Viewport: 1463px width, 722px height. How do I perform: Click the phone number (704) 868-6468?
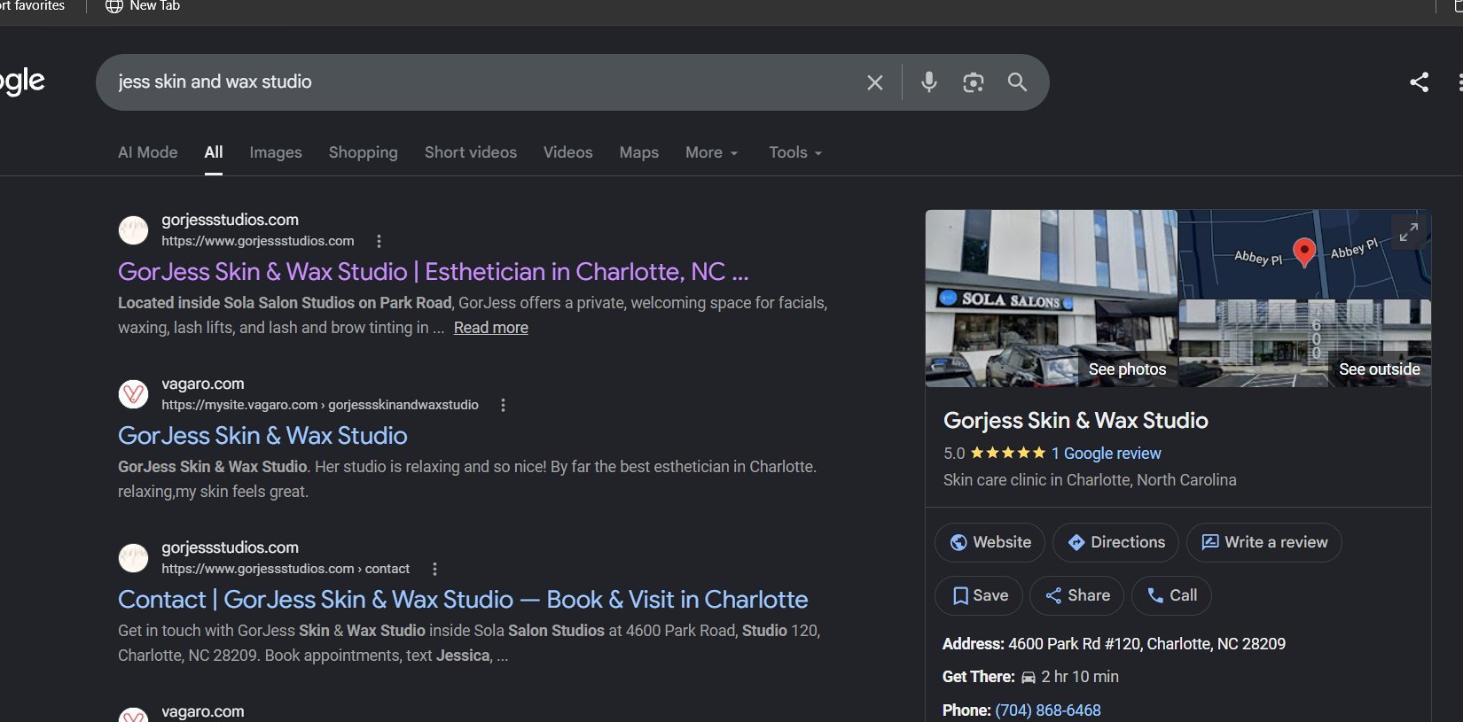click(x=1048, y=710)
